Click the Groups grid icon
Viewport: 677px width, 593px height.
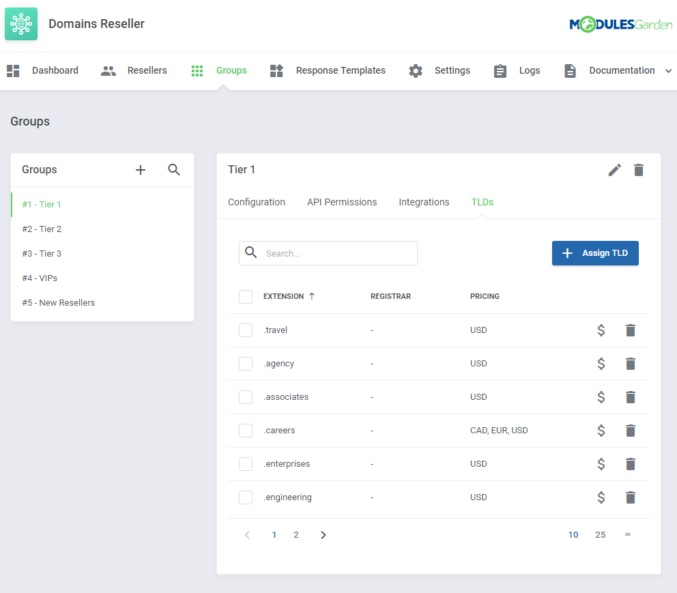tap(197, 71)
